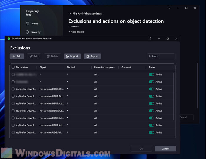Screen dimensions: 206x159
Task: Click the import arrow icon
Action: pyautogui.click(x=67, y=56)
